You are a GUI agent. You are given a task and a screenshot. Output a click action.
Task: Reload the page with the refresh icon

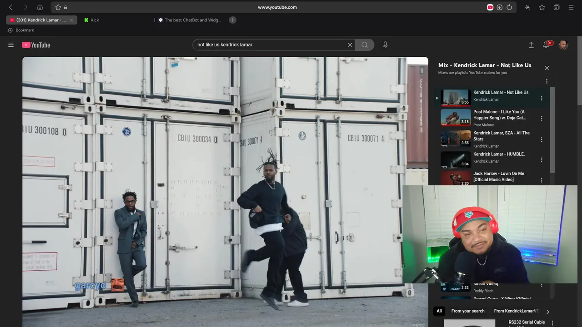[x=509, y=7]
